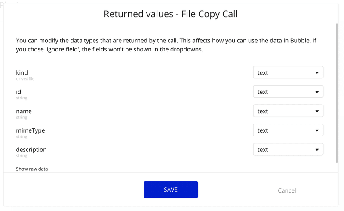
Task: Click the 'drive#file' sample value text
Action: click(25, 79)
